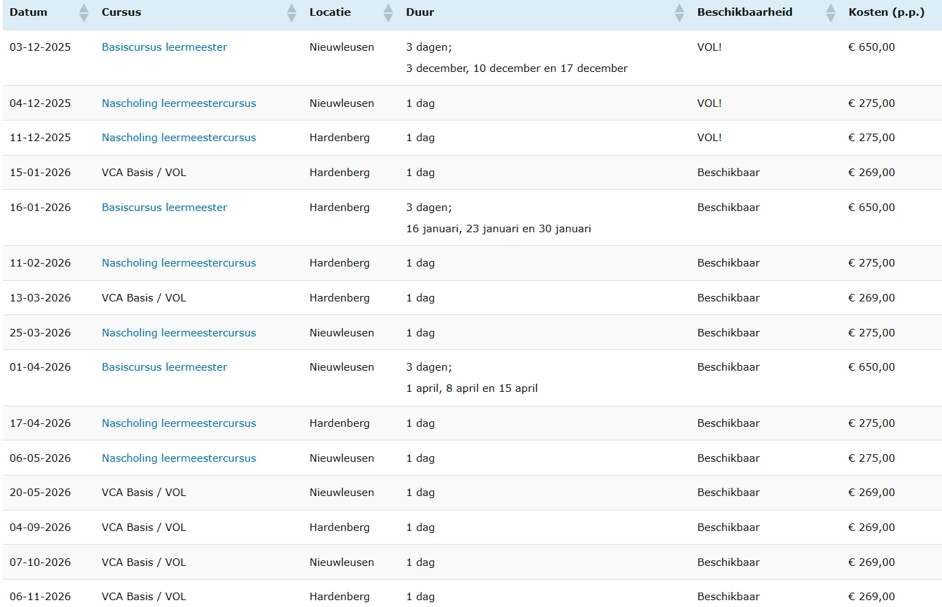This screenshot has height=607, width=942.
Task: Follow Nascholing leermeestercursus link dated 25-03-2026
Action: click(x=179, y=333)
